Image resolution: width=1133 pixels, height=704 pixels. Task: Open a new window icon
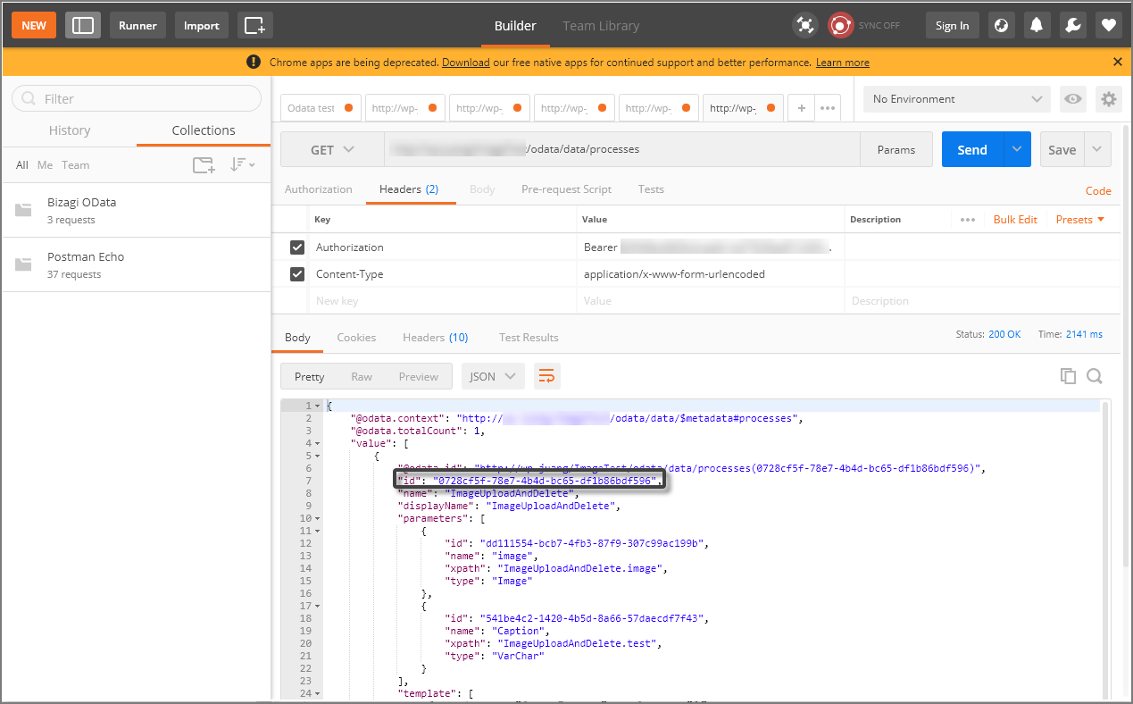pyautogui.click(x=255, y=25)
